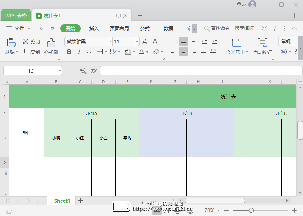Toggle underline formatting

tap(89, 52)
